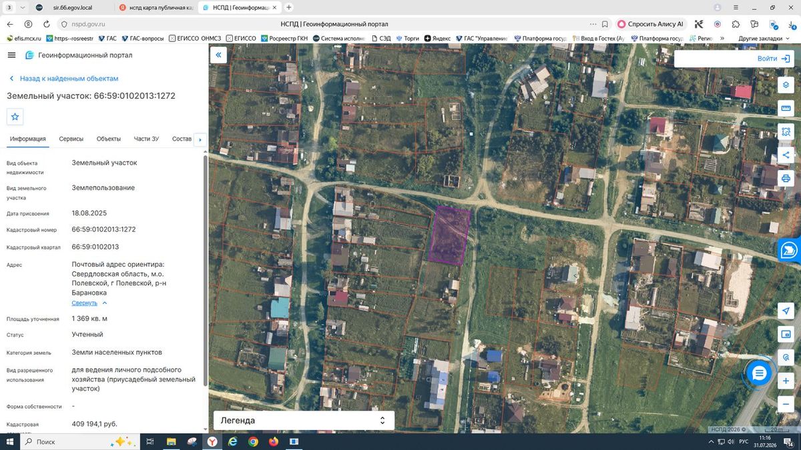Launch Firefox from the taskbar
Screen dimensions: 801x450
pyautogui.click(x=273, y=441)
